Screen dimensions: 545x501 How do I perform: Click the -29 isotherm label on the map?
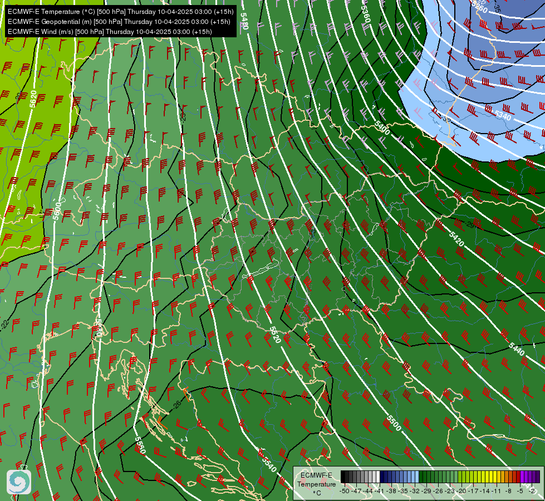point(470,225)
